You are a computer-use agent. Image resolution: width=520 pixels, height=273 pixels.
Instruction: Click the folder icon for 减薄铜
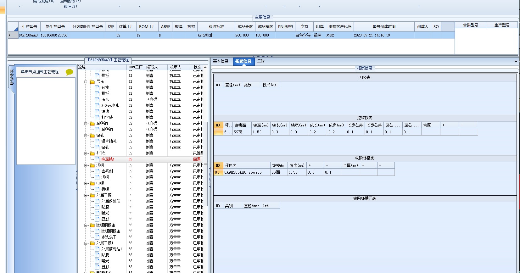92,124
